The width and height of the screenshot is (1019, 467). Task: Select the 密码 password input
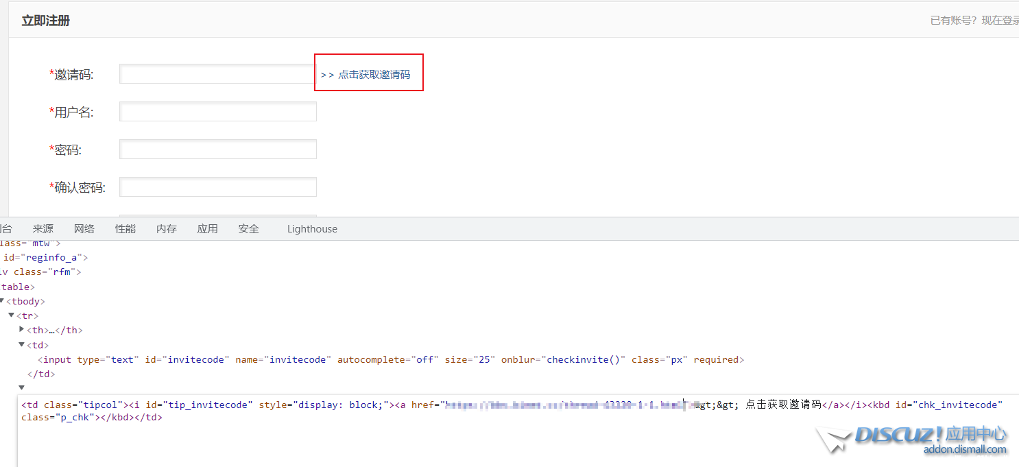click(217, 149)
